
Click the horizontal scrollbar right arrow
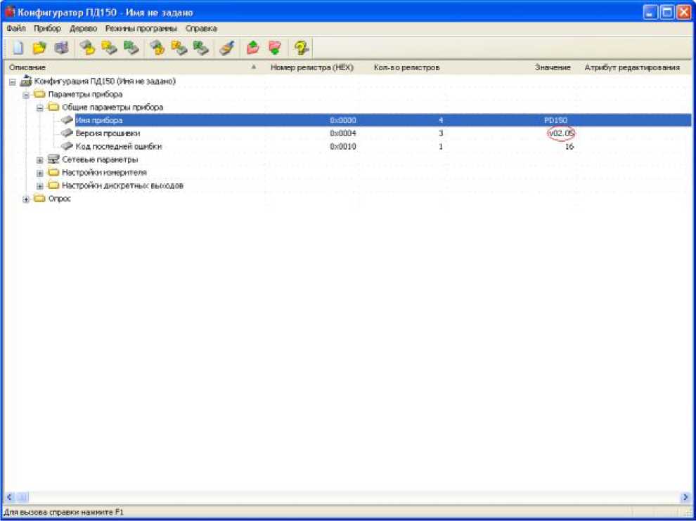click(x=685, y=497)
